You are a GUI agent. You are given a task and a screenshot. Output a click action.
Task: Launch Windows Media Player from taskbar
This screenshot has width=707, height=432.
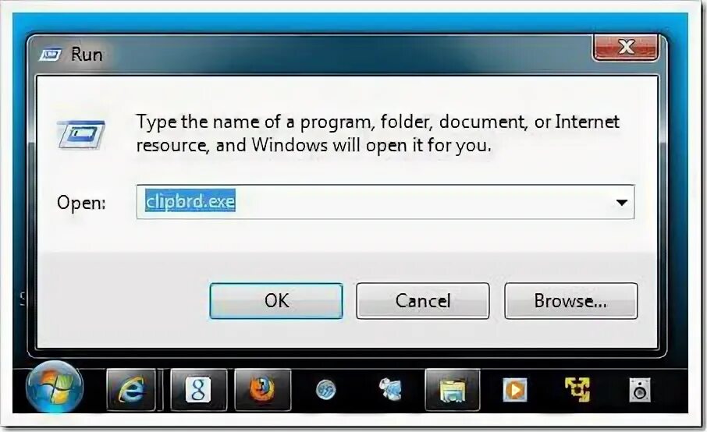pyautogui.click(x=514, y=389)
